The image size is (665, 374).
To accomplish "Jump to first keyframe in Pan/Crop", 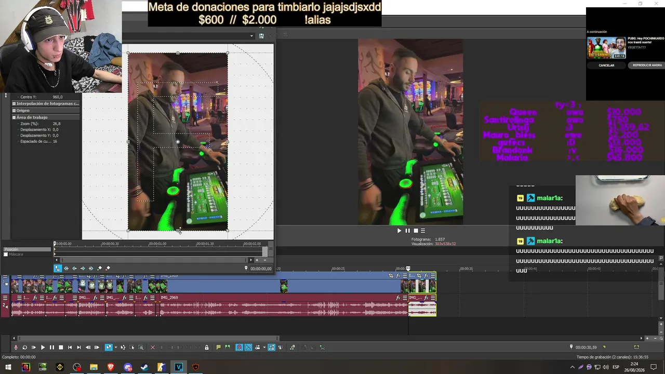I will coord(66,269).
